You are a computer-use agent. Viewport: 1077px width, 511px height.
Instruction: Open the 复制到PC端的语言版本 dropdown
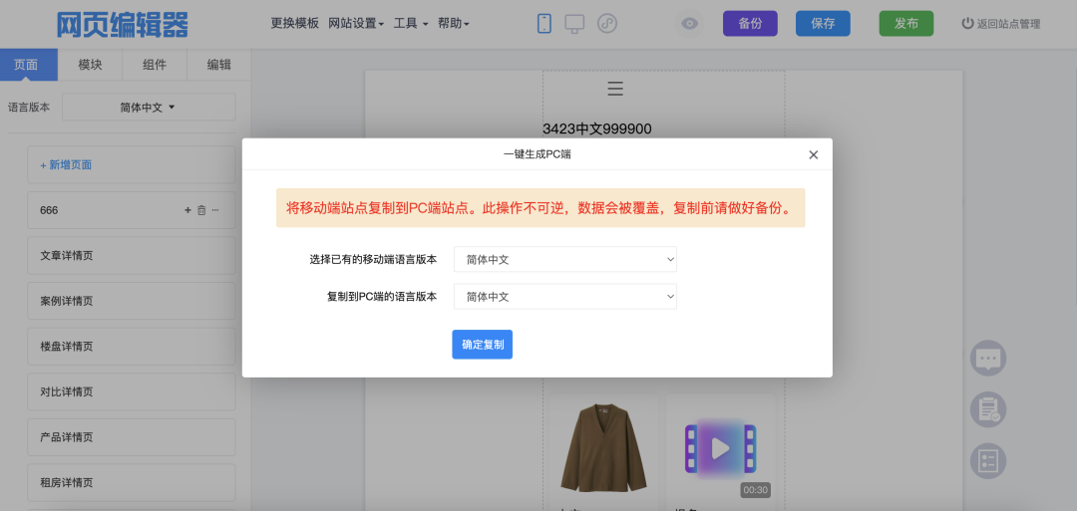[564, 297]
